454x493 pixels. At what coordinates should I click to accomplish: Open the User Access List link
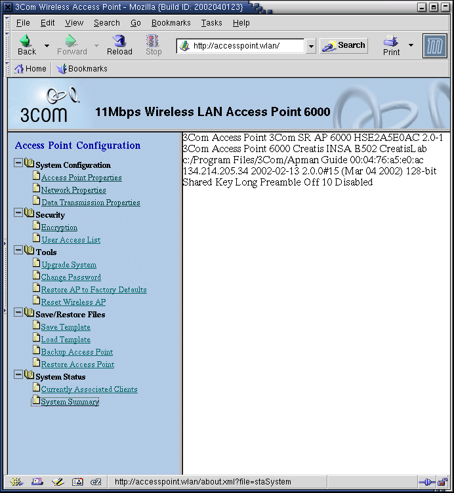[x=71, y=240]
